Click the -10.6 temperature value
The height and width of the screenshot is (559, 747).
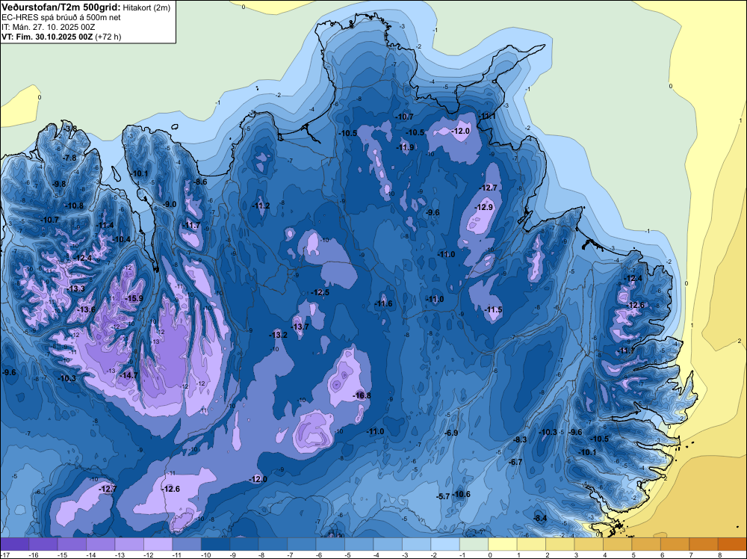pos(461,494)
